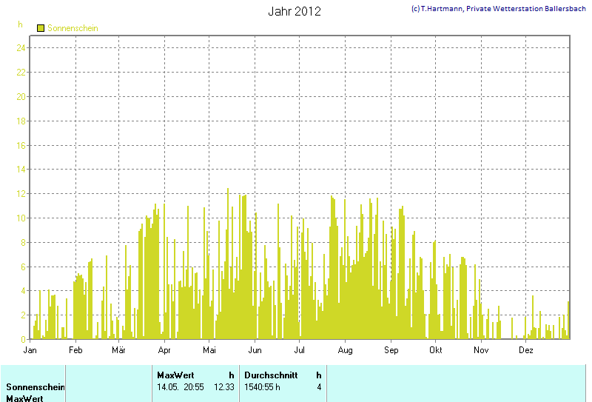Image resolution: width=592 pixels, height=402 pixels.
Task: Select the Jan label on the month axis
Action: click(x=30, y=350)
